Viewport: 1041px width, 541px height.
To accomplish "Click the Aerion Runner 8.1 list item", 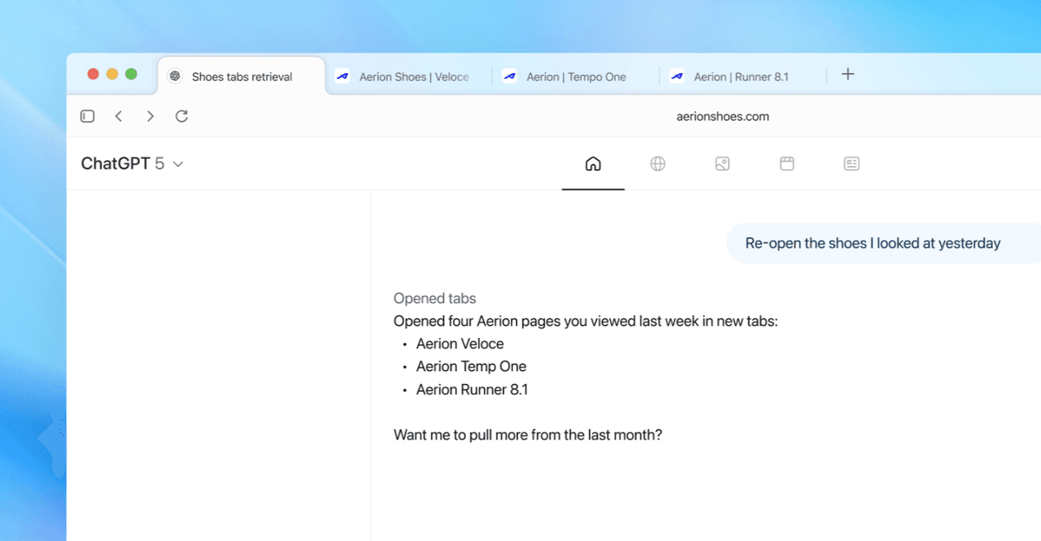I will (x=472, y=390).
